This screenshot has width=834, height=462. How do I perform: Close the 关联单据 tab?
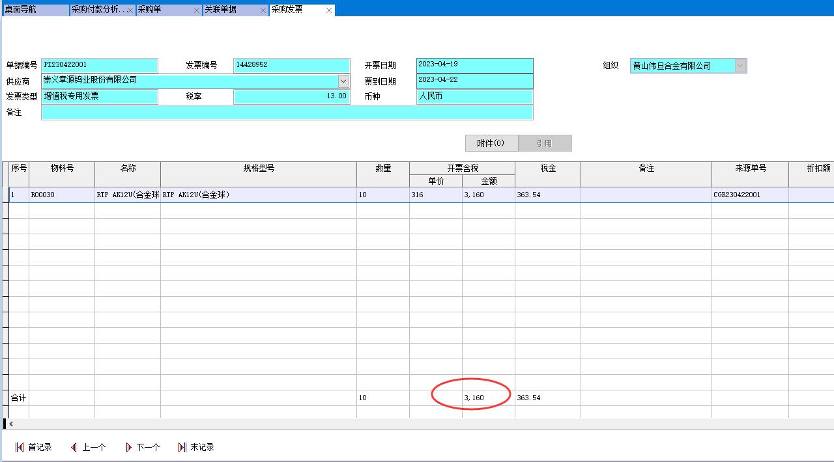coord(263,10)
